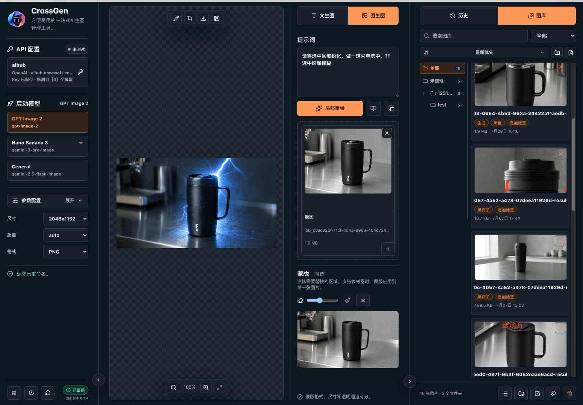The height and width of the screenshot is (405, 583).
Task: Clear the mask with the X button
Action: pos(363,300)
